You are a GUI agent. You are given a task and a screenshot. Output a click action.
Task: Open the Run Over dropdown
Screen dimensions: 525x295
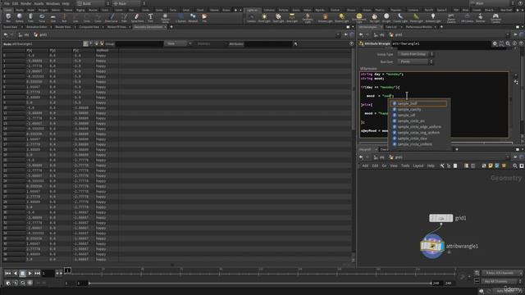[416, 61]
